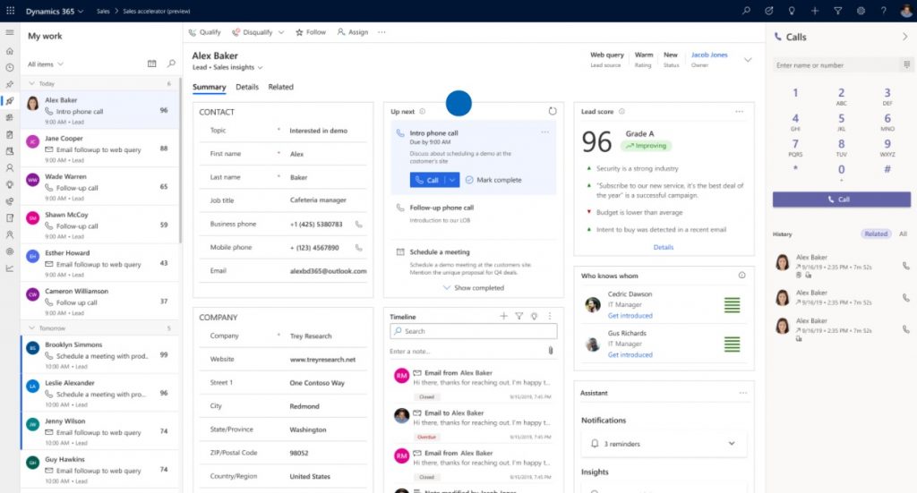Click Enter name or number field
Viewport: 917px width, 493px height.
pyautogui.click(x=836, y=64)
